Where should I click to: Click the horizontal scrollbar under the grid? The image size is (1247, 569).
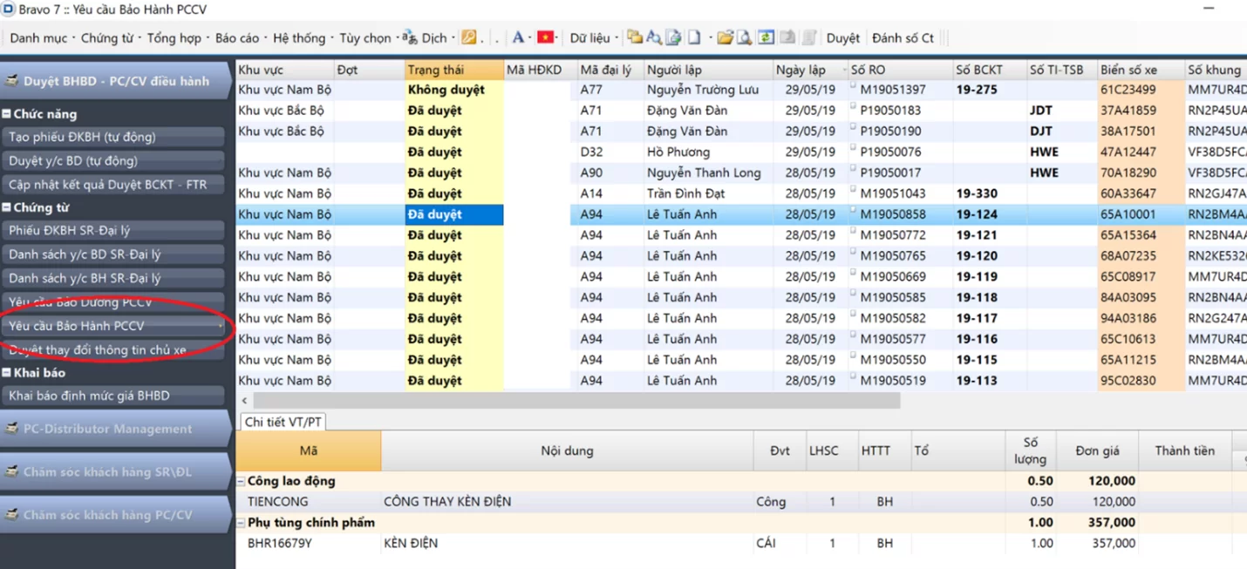[576, 401]
